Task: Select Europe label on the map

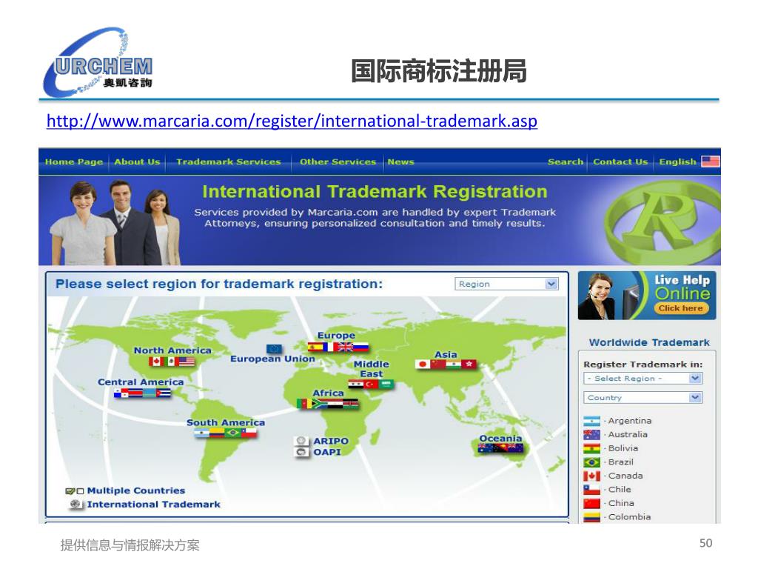Action: pos(337,336)
